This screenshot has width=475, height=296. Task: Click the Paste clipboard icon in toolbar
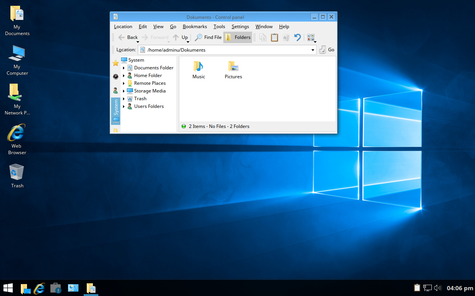point(275,37)
